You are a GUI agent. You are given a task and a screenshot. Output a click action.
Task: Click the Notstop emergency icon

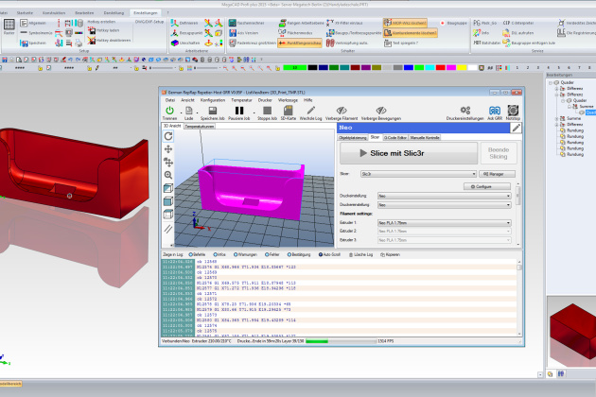[513, 111]
